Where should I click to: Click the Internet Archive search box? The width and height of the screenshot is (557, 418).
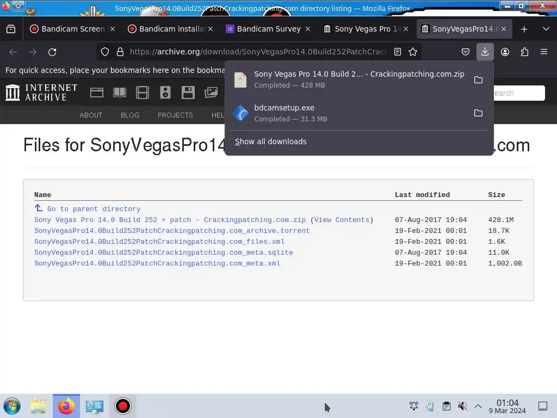tap(518, 93)
